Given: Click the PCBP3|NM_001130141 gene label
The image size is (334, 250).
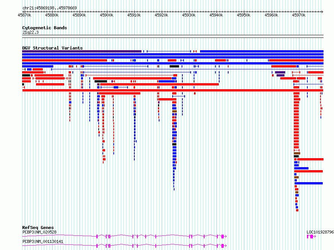Looking at the screenshot, I should click(43, 241).
